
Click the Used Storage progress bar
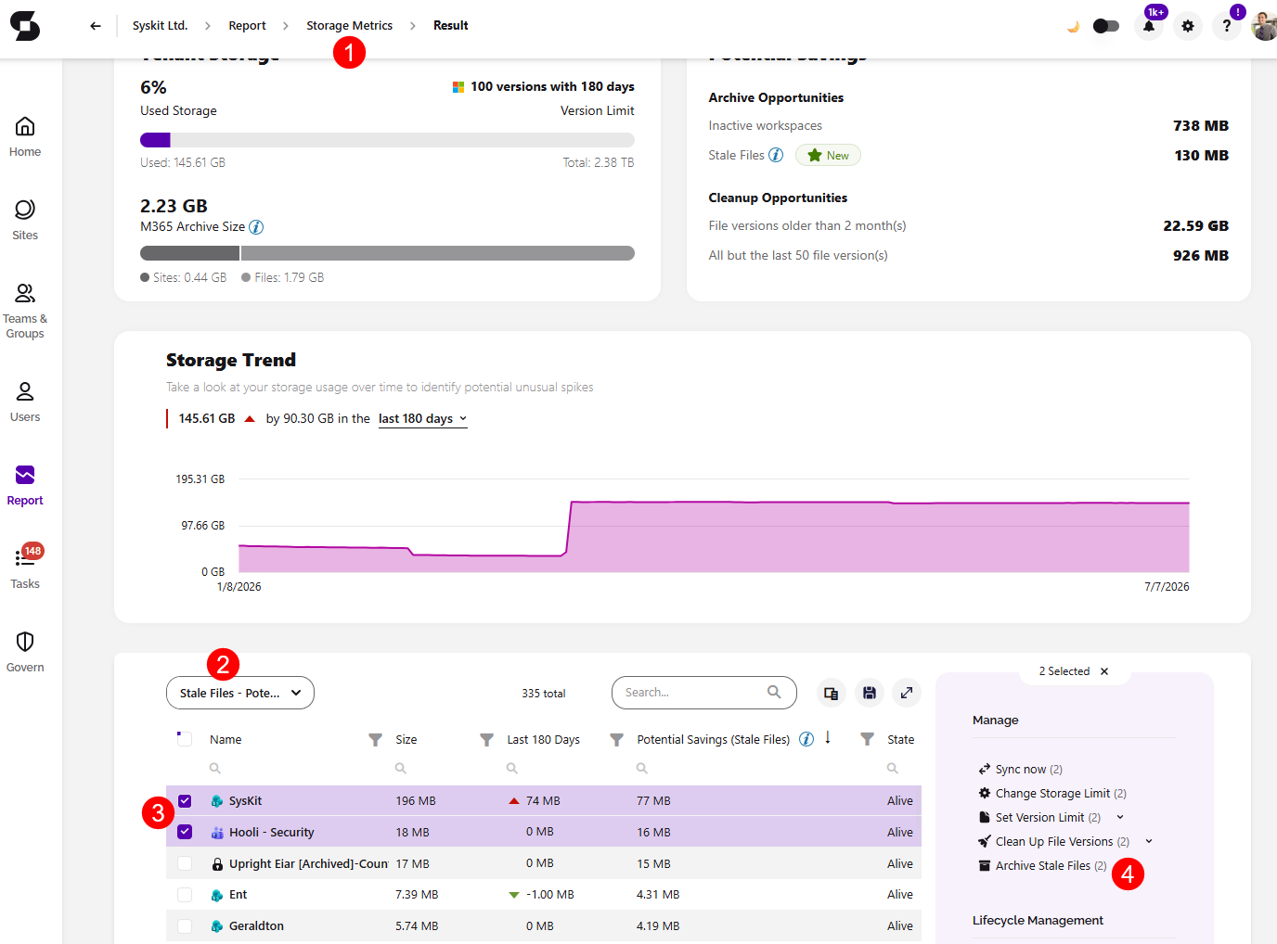coord(387,140)
